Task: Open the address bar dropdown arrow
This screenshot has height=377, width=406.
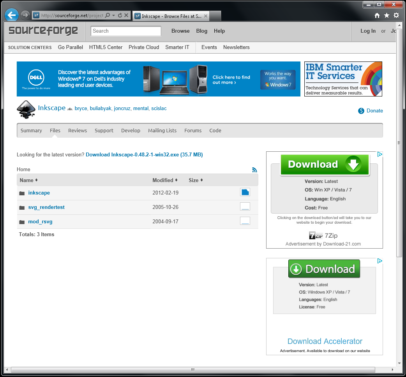Action: 113,15
